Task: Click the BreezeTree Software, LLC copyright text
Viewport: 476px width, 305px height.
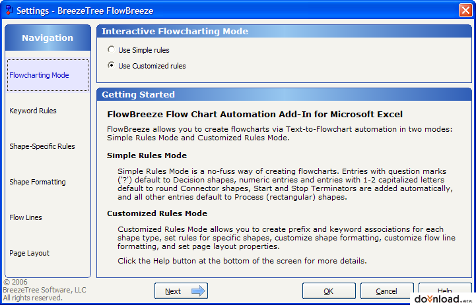Action: tap(44, 290)
